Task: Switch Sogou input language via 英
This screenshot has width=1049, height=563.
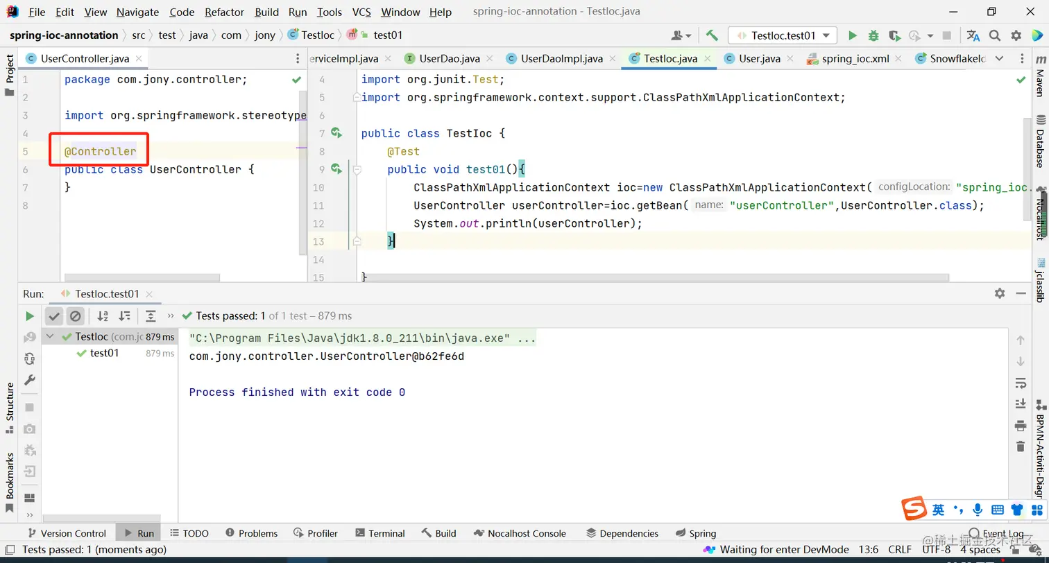Action: (938, 510)
